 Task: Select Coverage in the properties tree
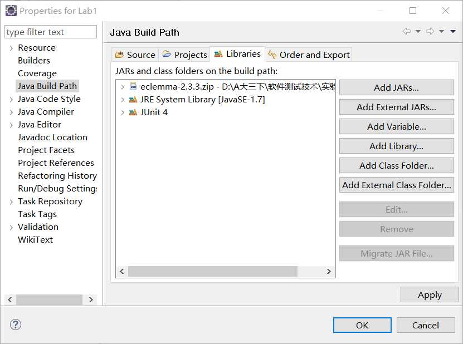37,73
